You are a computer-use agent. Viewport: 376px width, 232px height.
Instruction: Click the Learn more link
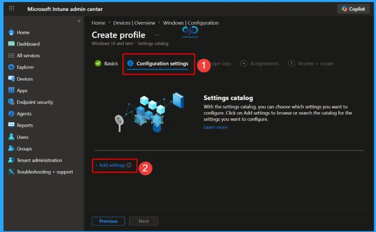pos(215,127)
